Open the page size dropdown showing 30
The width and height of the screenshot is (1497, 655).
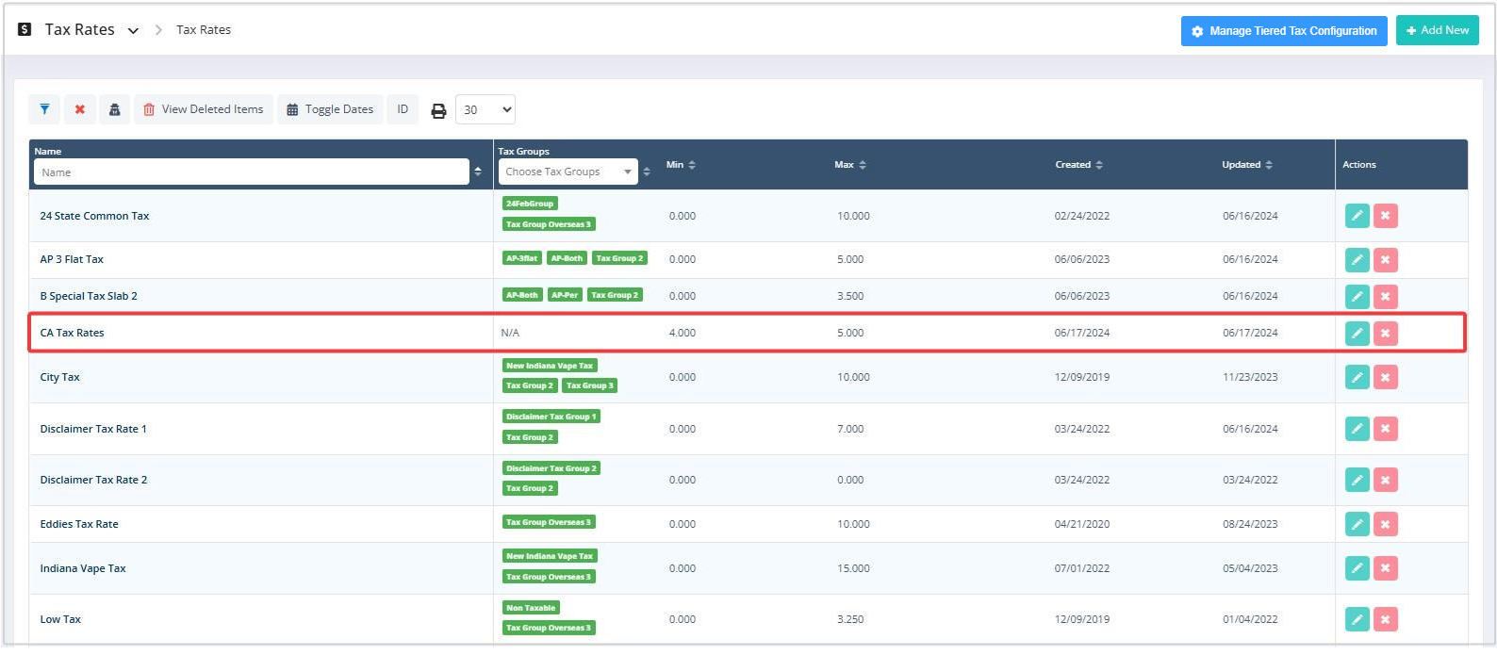pos(485,109)
